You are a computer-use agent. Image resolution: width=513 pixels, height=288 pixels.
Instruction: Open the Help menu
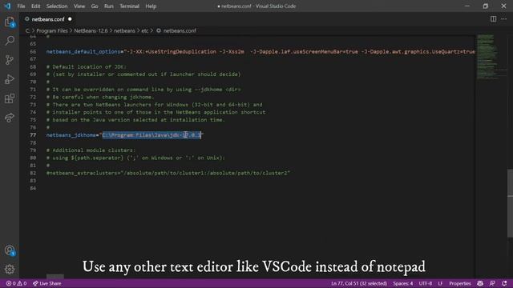(x=151, y=6)
